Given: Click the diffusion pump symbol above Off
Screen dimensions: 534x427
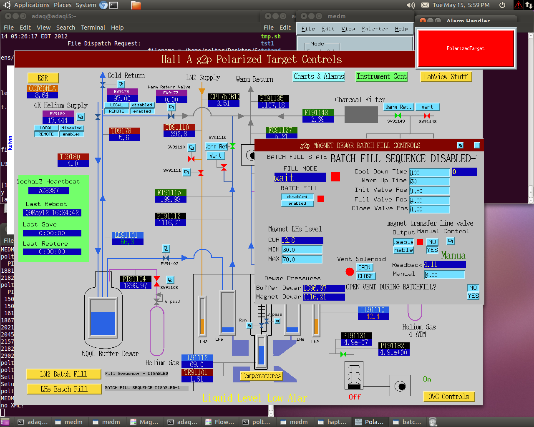Looking at the screenshot, I should 354,375.
